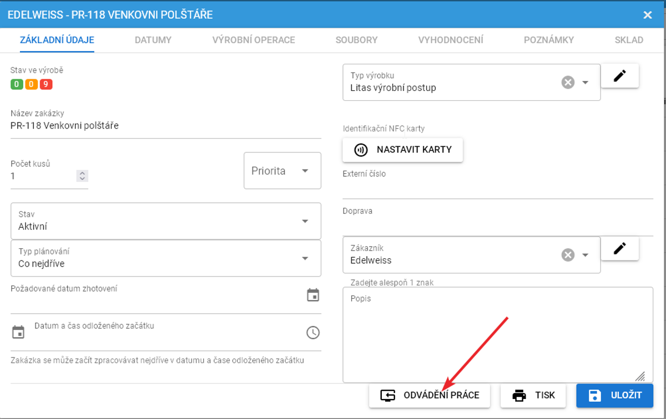Open calendar for Požadované datum zhotovení
Viewport: 666px width, 419px height.
(x=313, y=295)
